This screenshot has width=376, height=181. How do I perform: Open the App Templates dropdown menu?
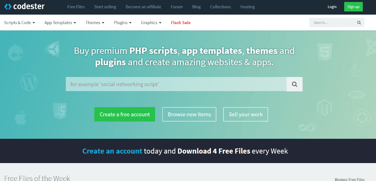click(60, 23)
